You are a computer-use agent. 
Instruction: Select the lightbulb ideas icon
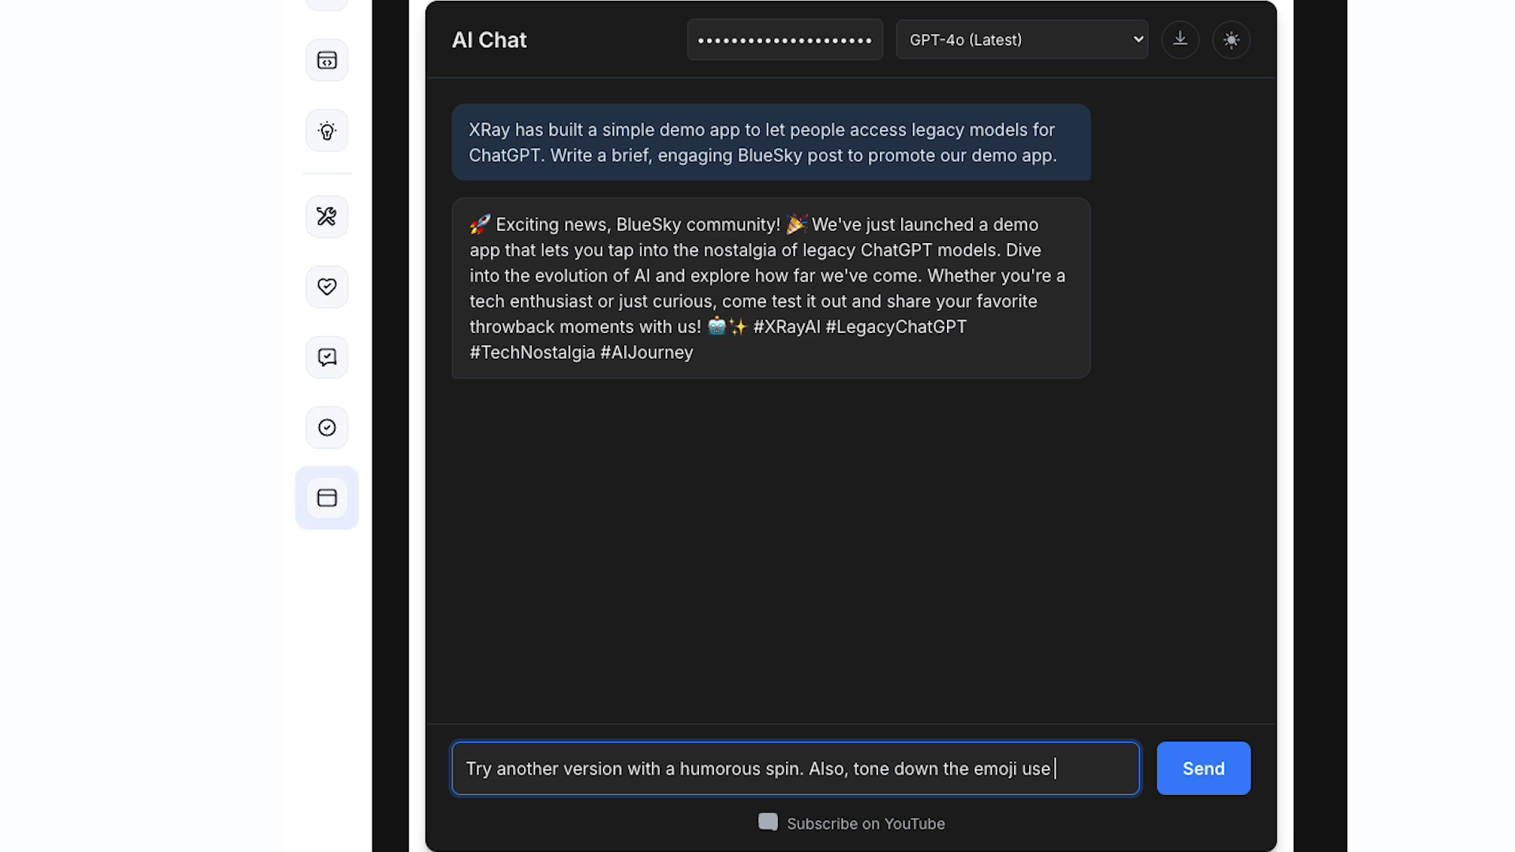tap(326, 130)
